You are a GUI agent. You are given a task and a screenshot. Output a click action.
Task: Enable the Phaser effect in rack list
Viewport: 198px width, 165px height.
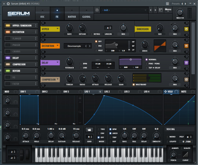pyautogui.click(x=8, y=45)
